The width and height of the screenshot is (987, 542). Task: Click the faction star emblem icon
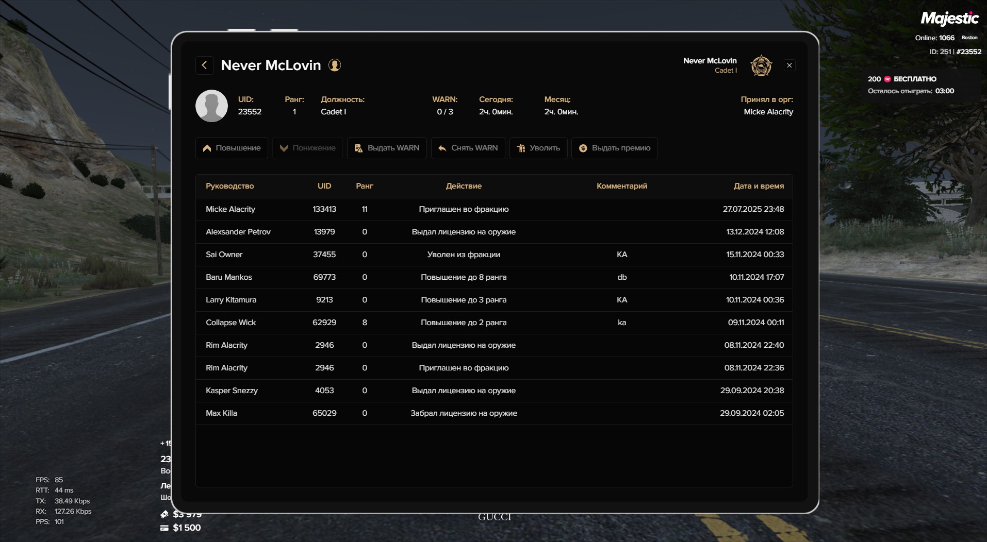tap(761, 66)
